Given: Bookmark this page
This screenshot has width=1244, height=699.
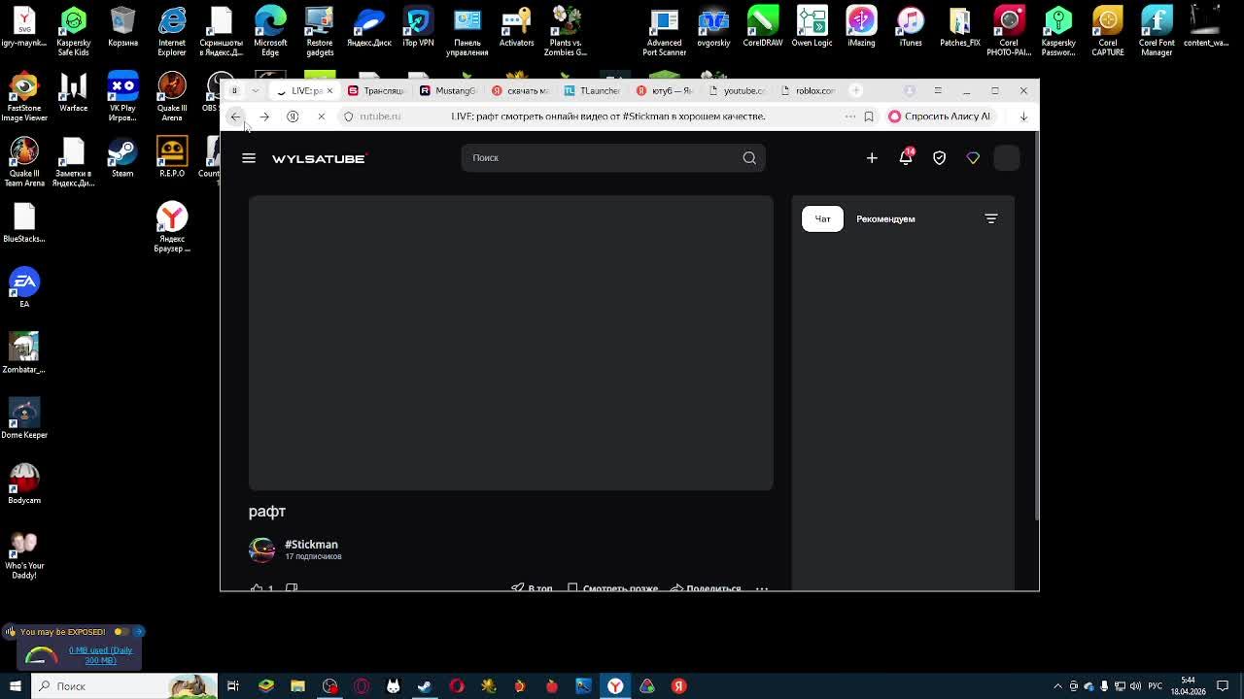Looking at the screenshot, I should (x=869, y=116).
